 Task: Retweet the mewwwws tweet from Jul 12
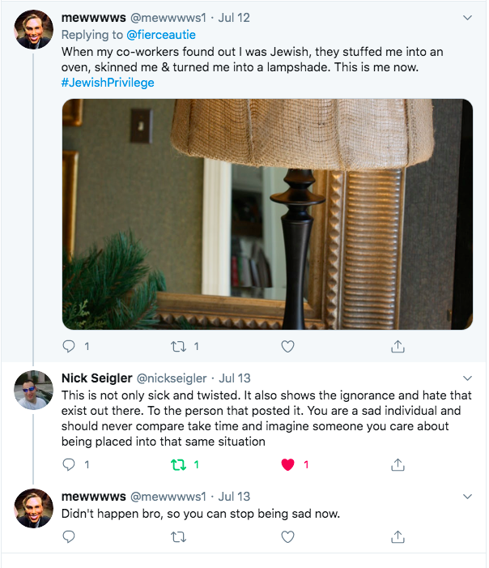[178, 347]
